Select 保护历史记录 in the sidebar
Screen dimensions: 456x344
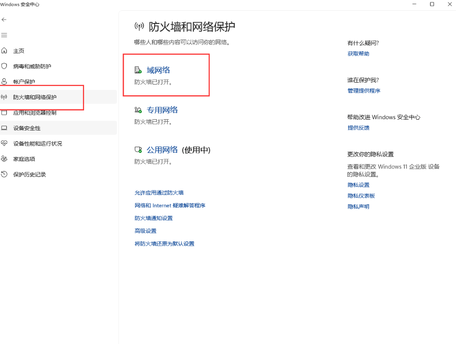[x=29, y=174]
